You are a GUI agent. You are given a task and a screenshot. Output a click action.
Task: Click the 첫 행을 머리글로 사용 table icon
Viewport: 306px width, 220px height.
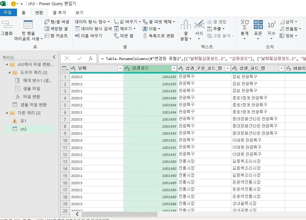point(28,25)
